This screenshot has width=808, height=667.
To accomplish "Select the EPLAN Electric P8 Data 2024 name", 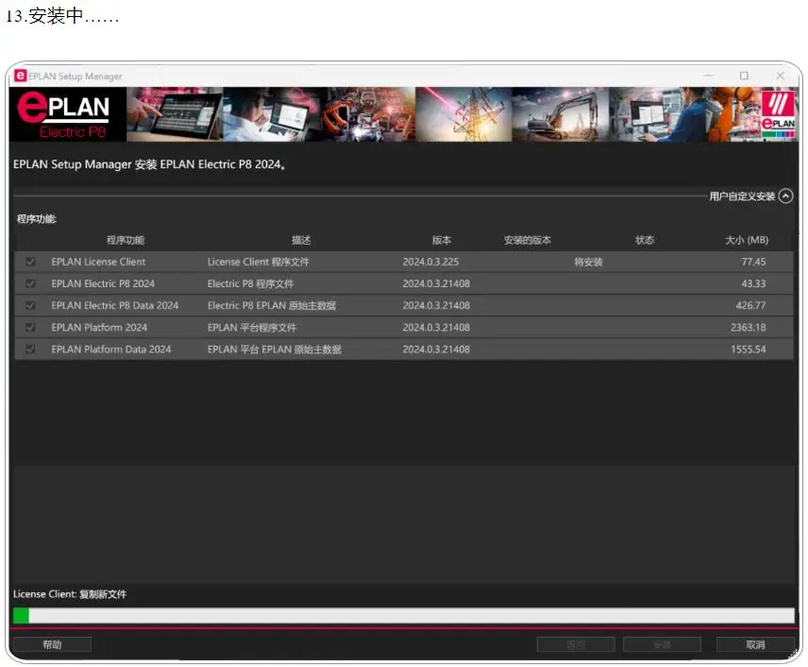I will click(x=115, y=305).
